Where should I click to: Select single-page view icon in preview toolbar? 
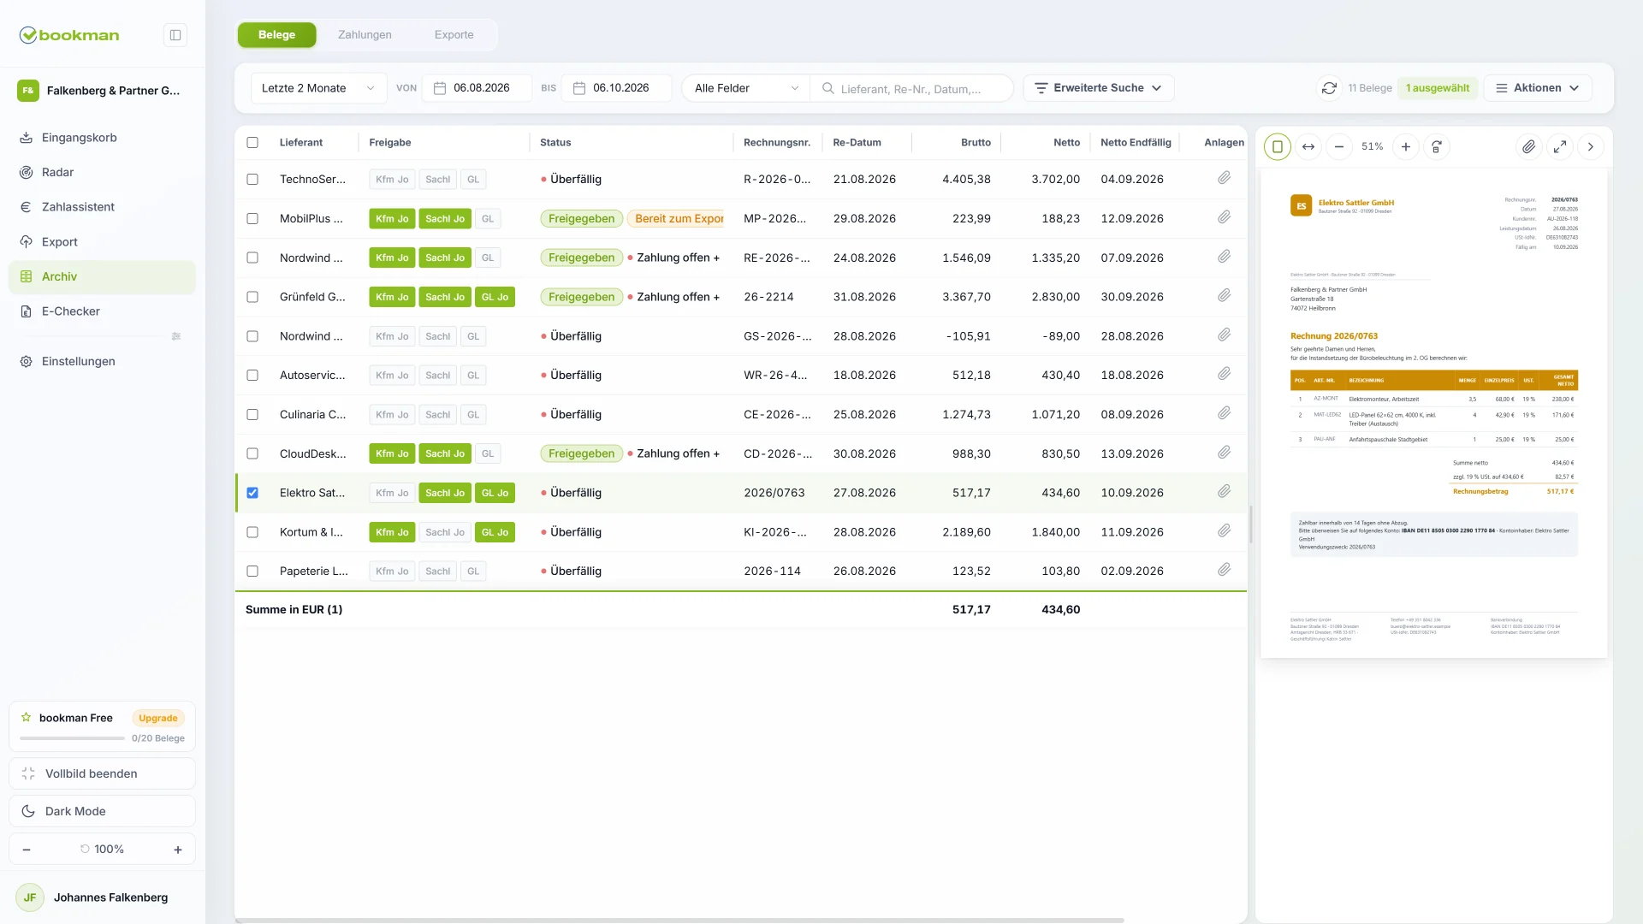pyautogui.click(x=1278, y=147)
